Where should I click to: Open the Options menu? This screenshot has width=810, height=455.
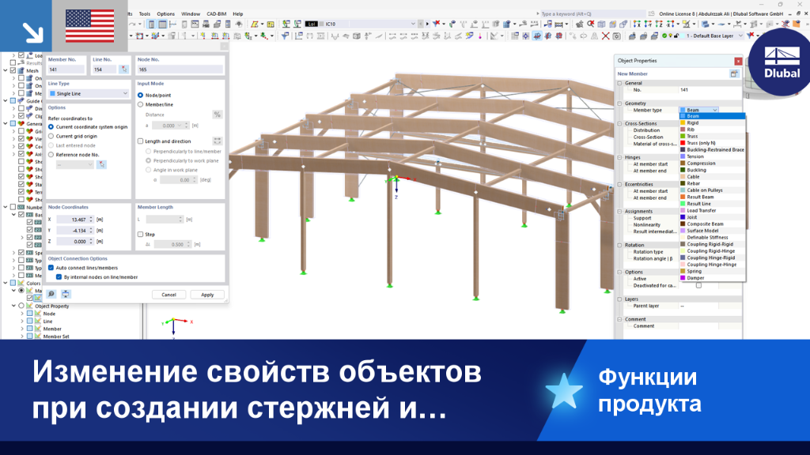(x=166, y=14)
